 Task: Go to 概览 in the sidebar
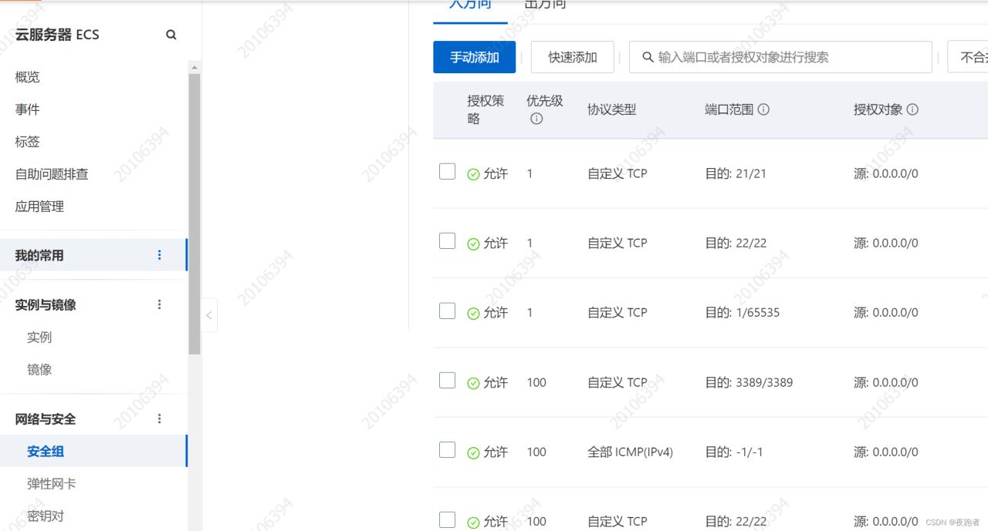(x=28, y=77)
